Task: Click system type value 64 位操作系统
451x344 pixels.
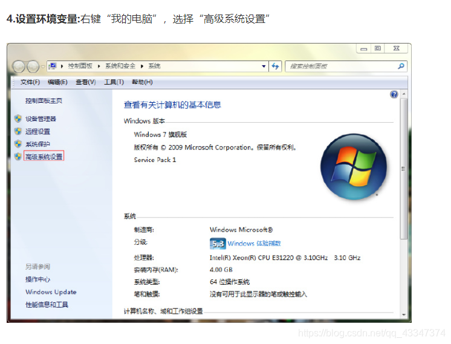Action: pyautogui.click(x=230, y=282)
